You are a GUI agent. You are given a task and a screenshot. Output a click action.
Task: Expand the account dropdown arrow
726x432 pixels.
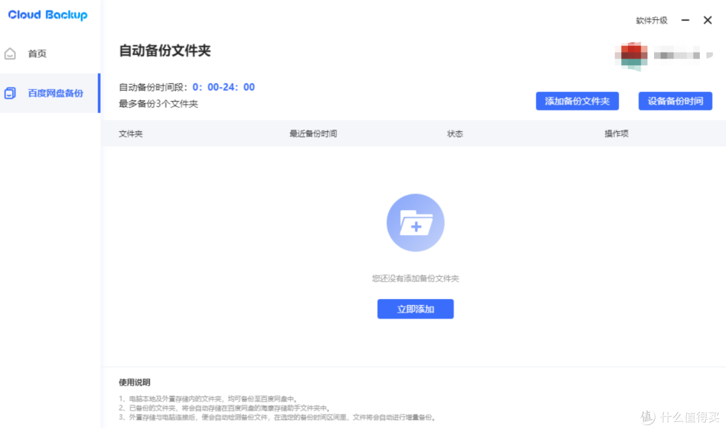[709, 56]
